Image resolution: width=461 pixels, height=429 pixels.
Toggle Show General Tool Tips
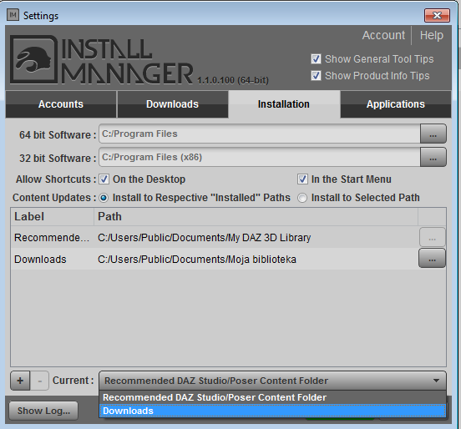tap(316, 58)
